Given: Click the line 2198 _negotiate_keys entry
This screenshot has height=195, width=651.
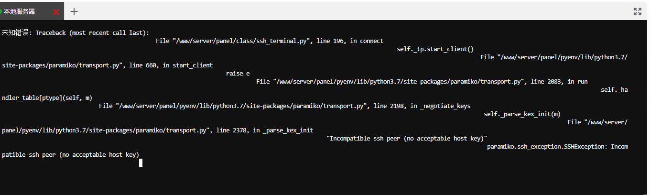Looking at the screenshot, I should [x=284, y=106].
